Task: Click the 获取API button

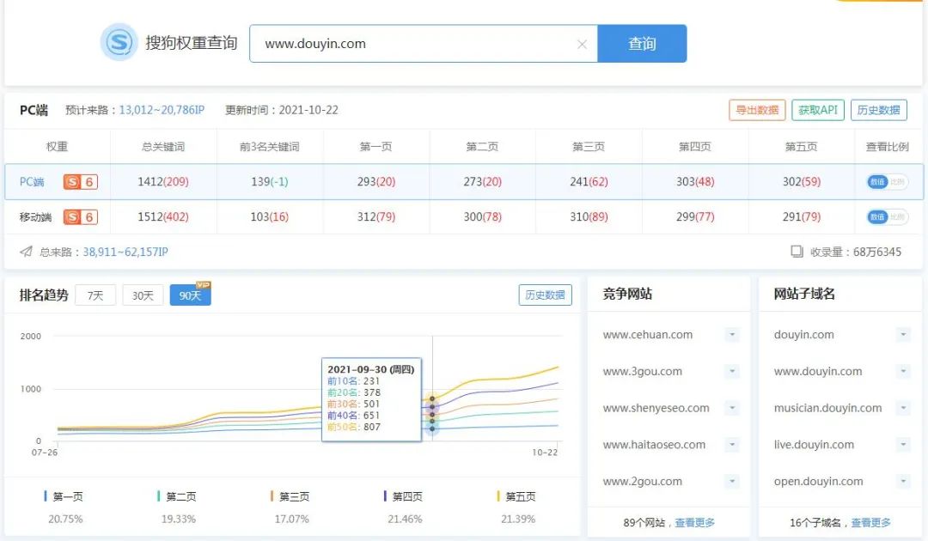Action: pyautogui.click(x=818, y=110)
